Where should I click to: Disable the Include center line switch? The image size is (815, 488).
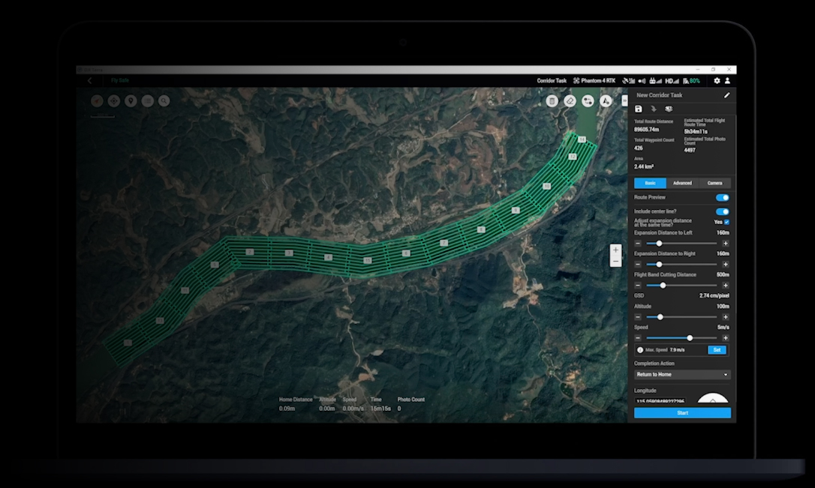pos(722,211)
